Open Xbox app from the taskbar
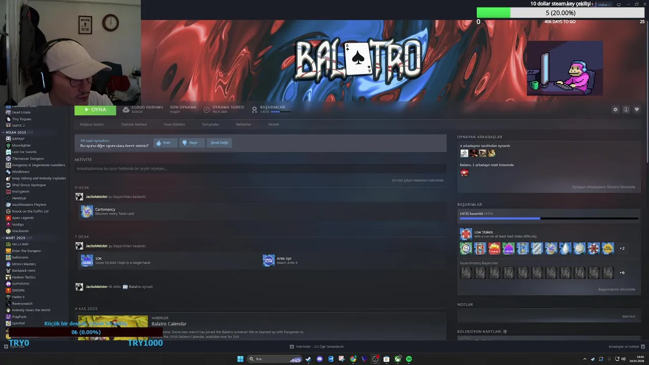 pos(398,359)
